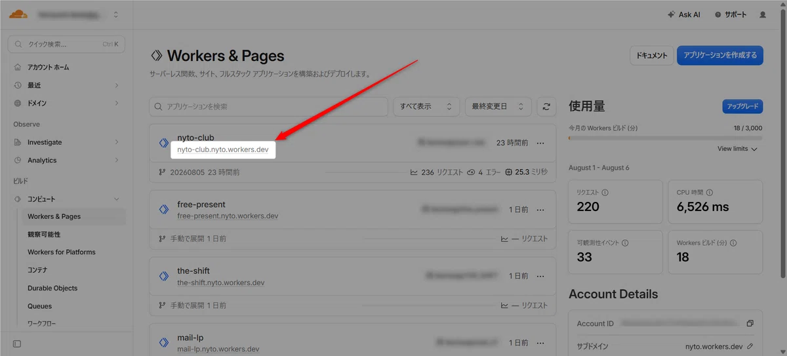Edit the nyto.workers.dev subdomain pencil
787x356 pixels.
point(750,346)
